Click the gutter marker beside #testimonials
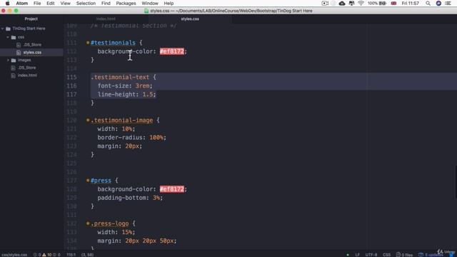The image size is (457, 257). [x=88, y=43]
